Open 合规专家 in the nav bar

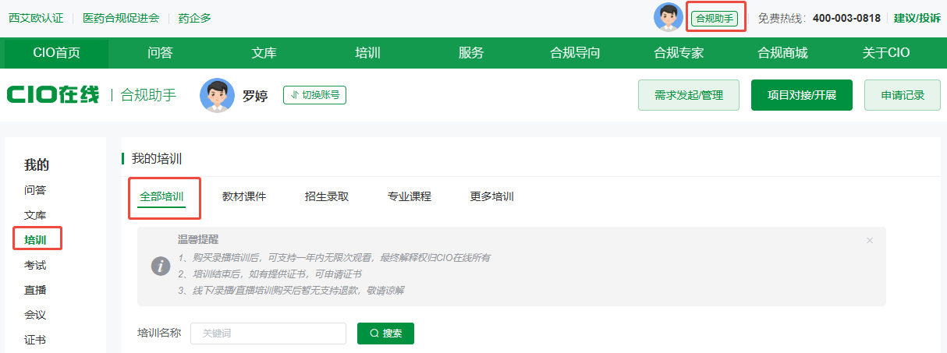click(x=679, y=53)
